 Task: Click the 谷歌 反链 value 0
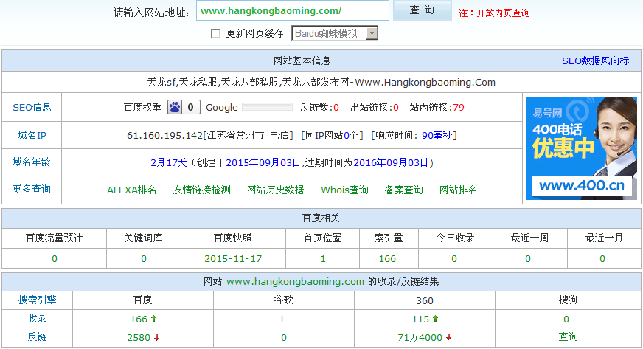[284, 337]
